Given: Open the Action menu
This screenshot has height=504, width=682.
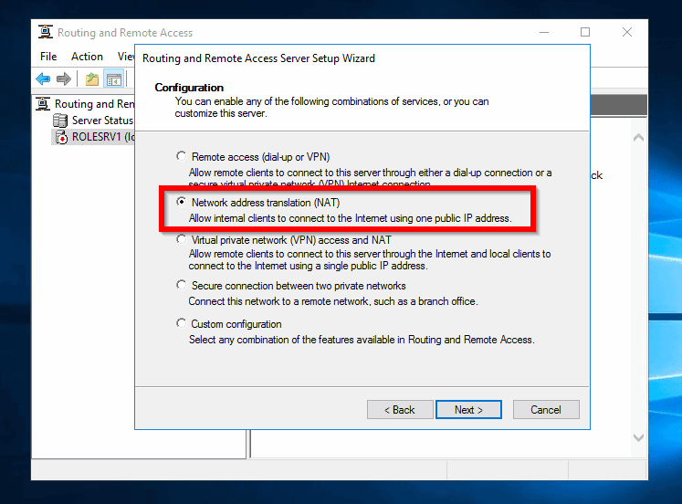Looking at the screenshot, I should (x=87, y=57).
